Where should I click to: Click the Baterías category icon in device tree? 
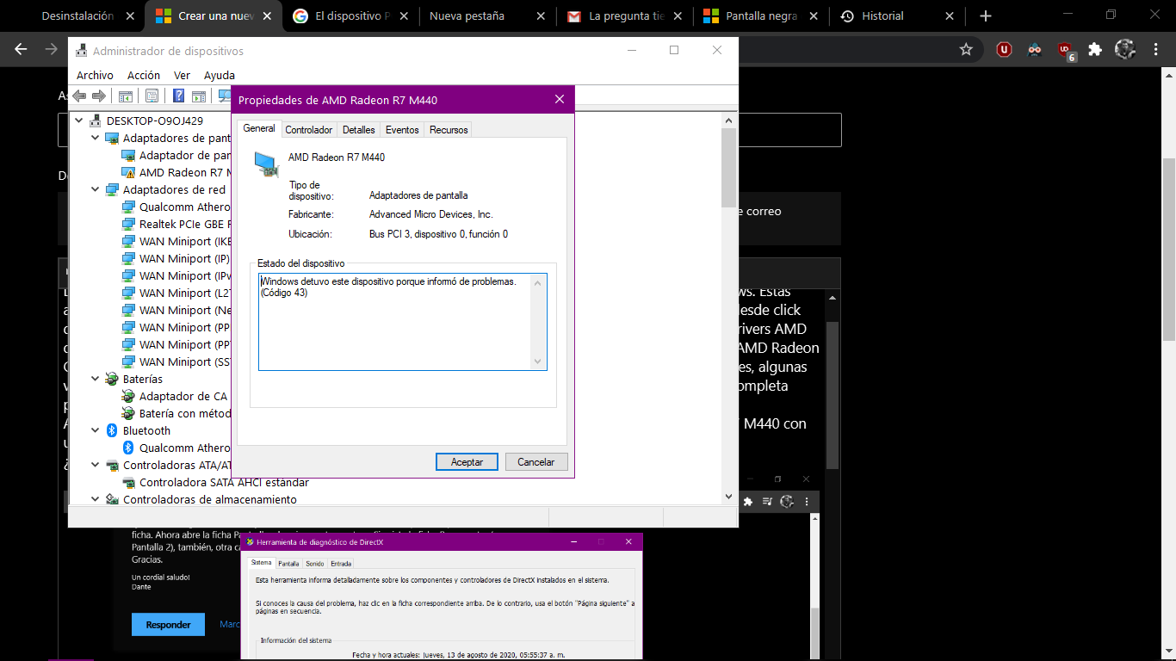point(112,379)
